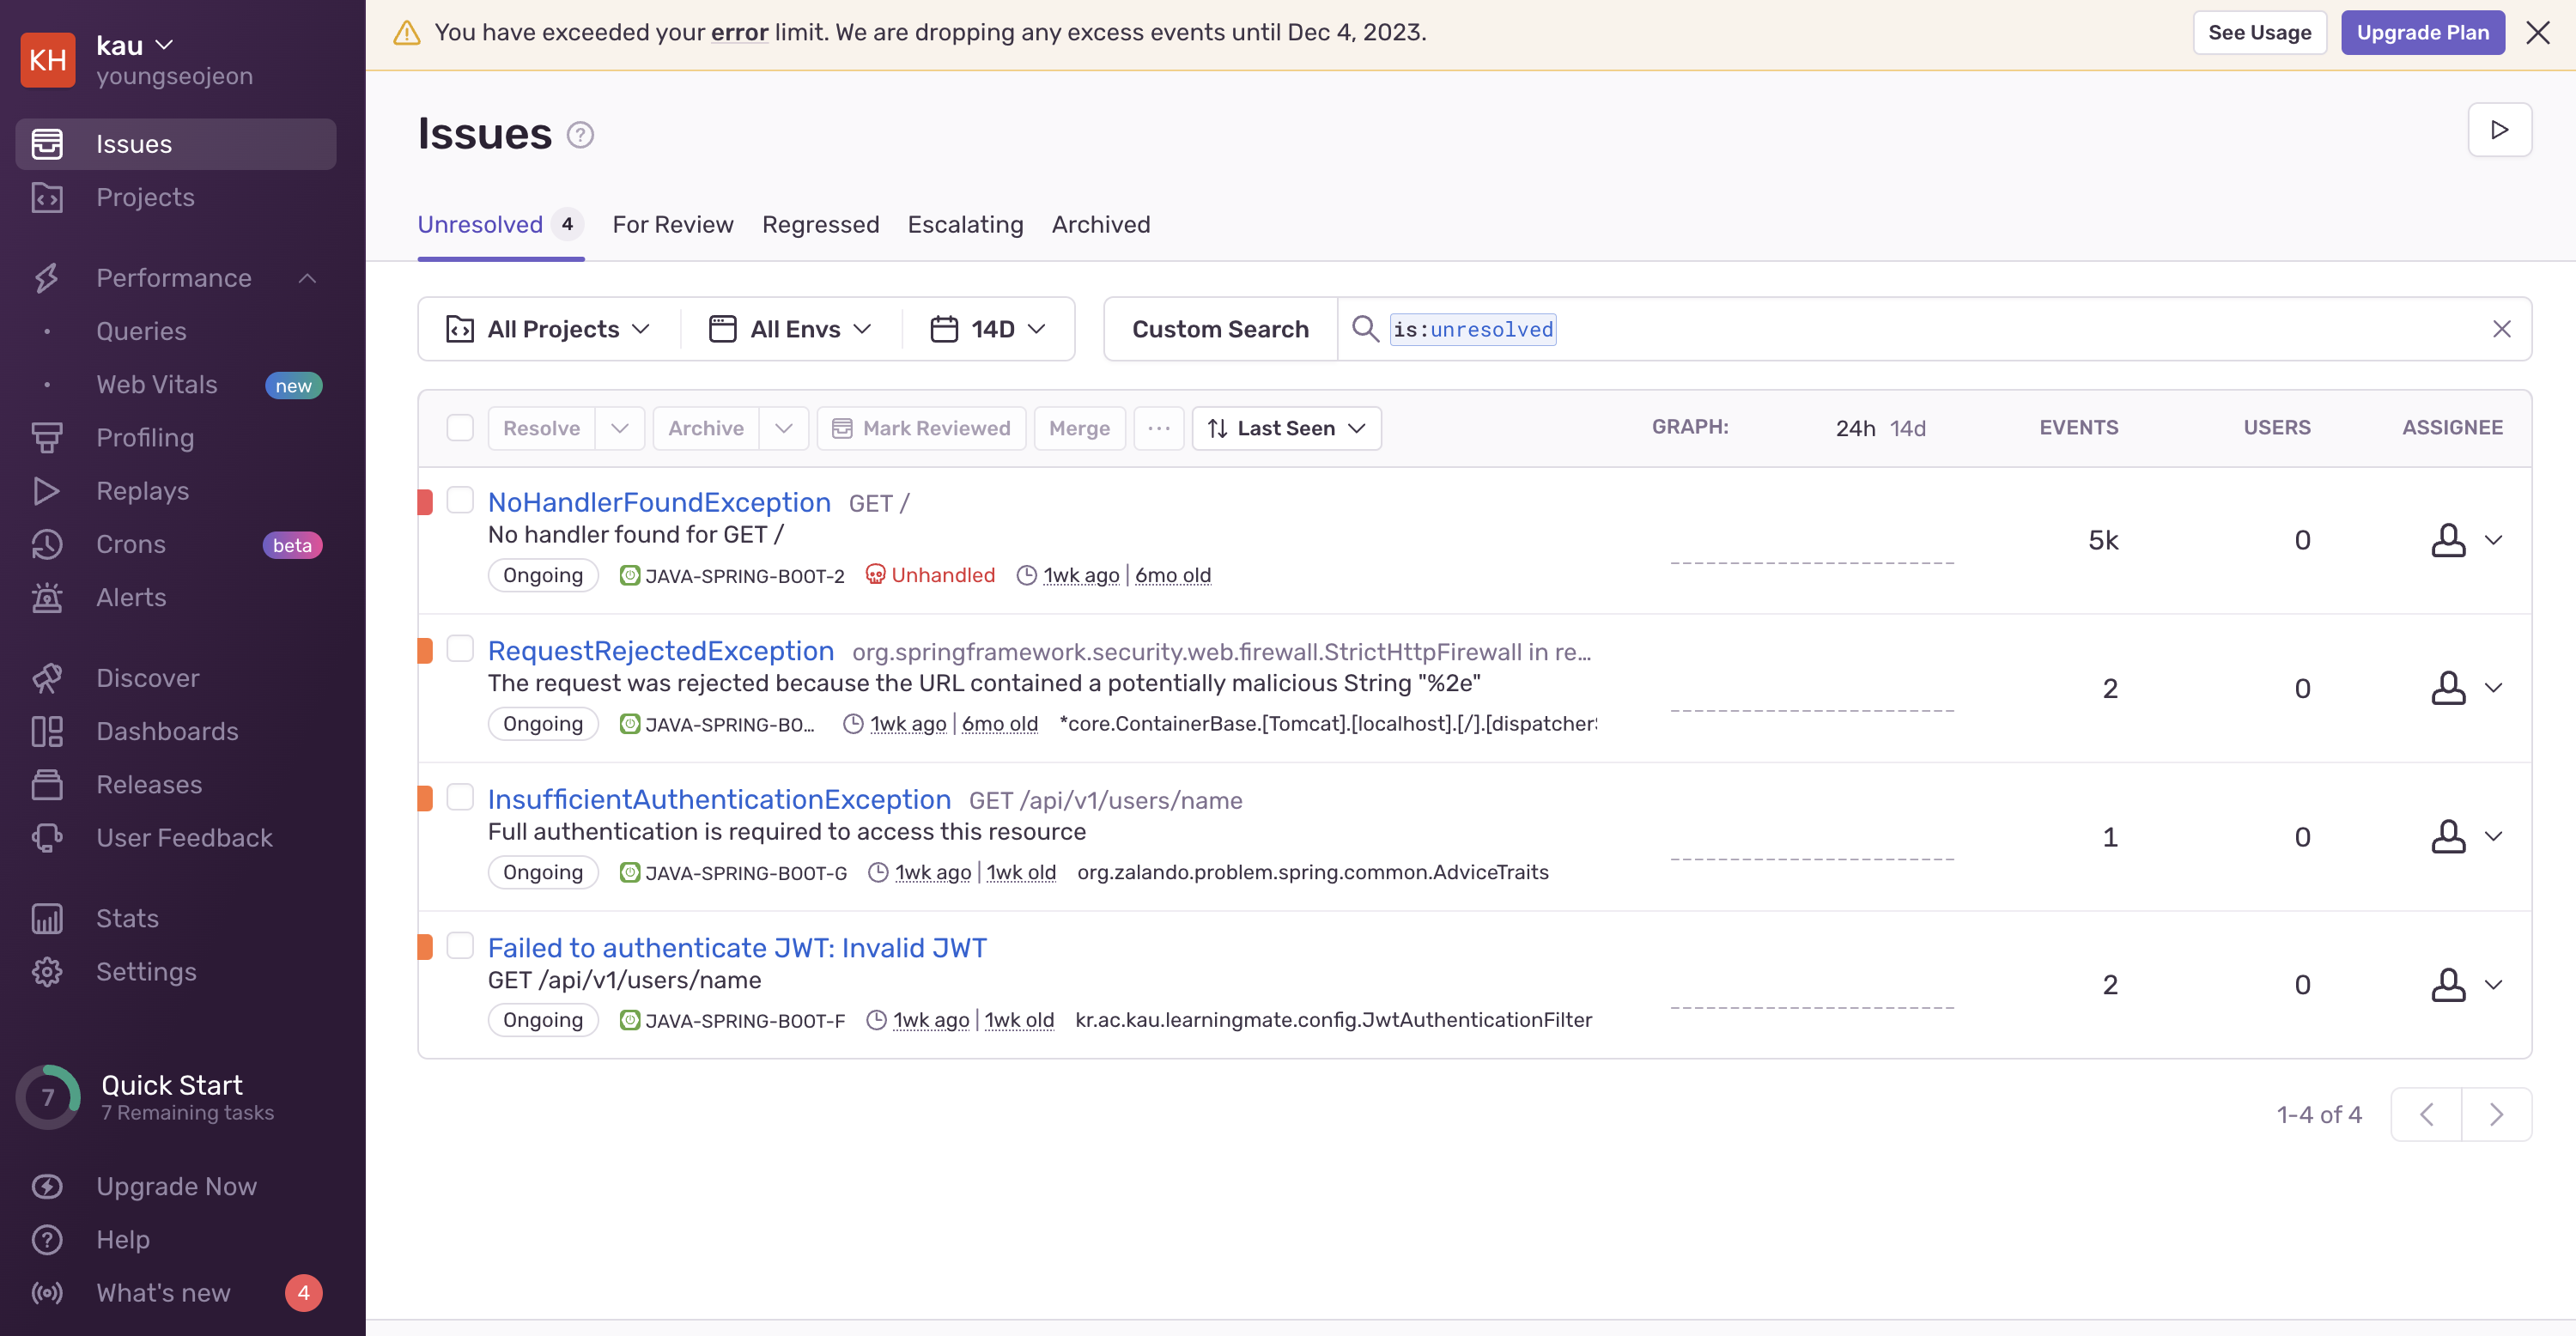Toggle the select-all issues checkbox
2576x1336 pixels.
460,428
